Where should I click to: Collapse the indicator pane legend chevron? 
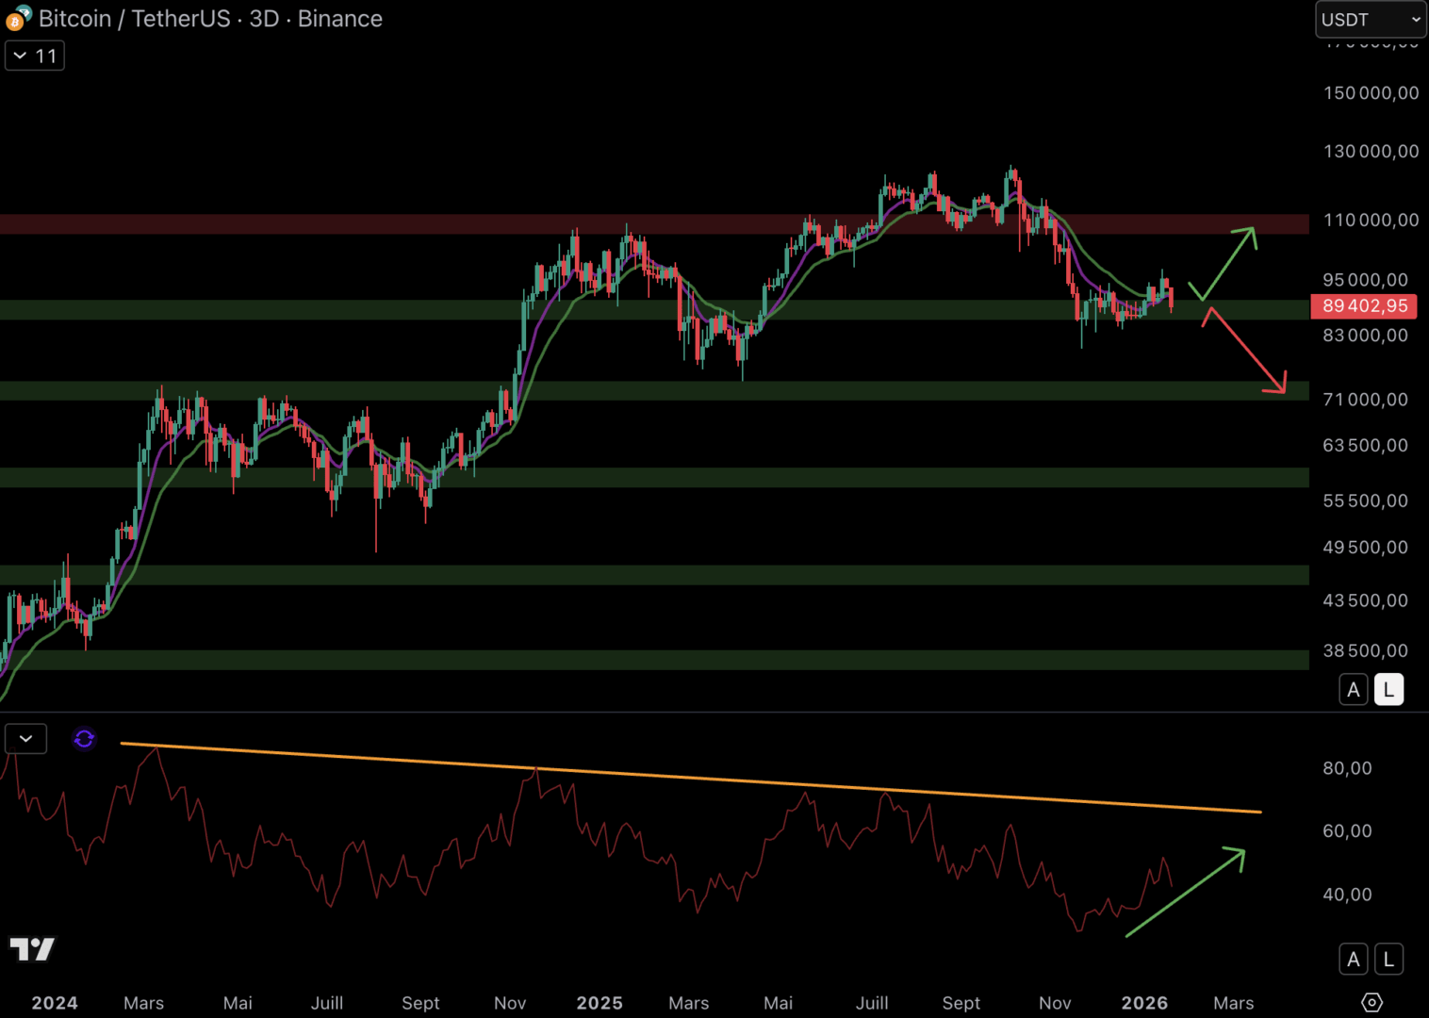(x=25, y=739)
